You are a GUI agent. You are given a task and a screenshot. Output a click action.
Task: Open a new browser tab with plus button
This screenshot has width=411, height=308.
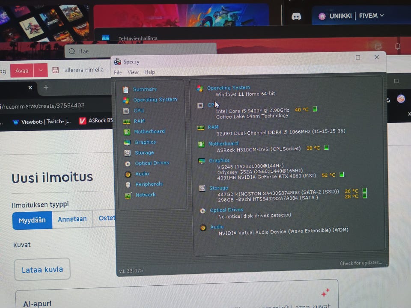coord(46,87)
